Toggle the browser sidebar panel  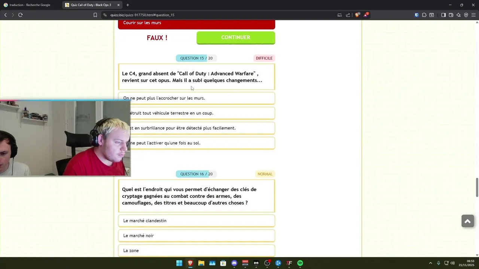click(443, 15)
